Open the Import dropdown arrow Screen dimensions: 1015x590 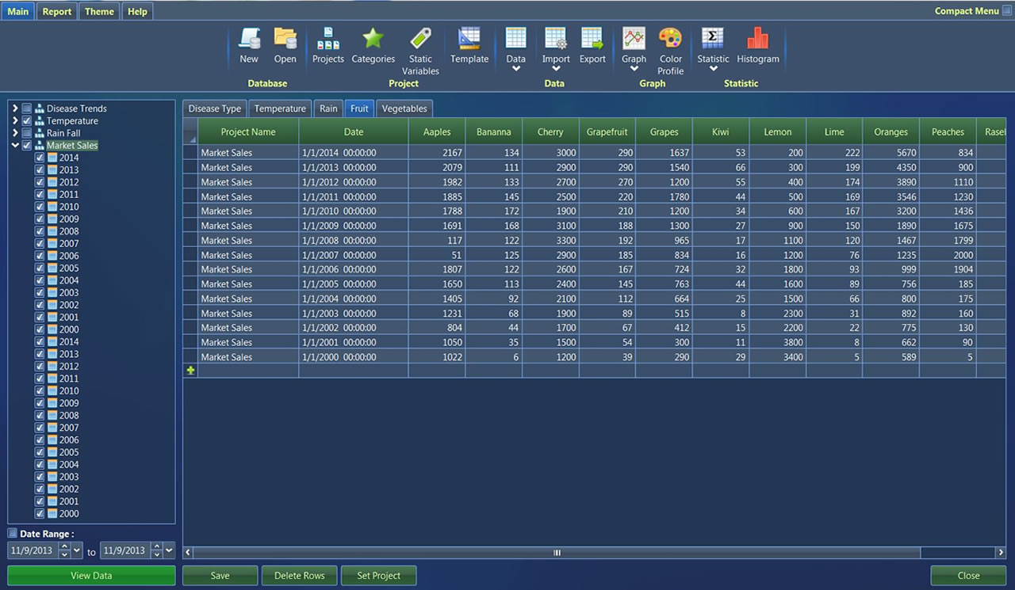click(x=556, y=69)
